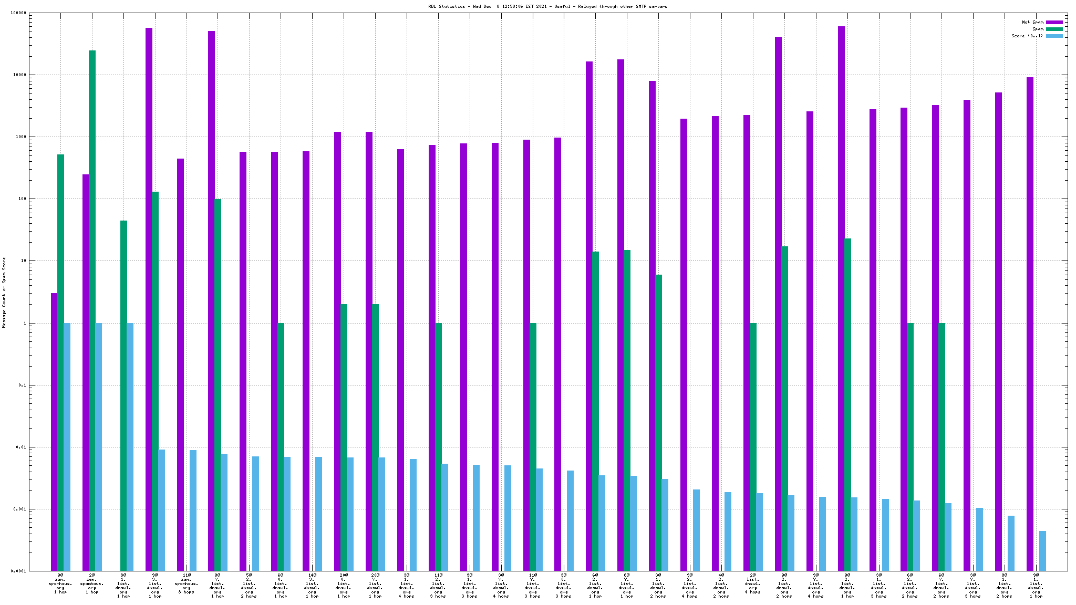
Task: Click the 'Not Spam' legend label text
Action: [1032, 22]
